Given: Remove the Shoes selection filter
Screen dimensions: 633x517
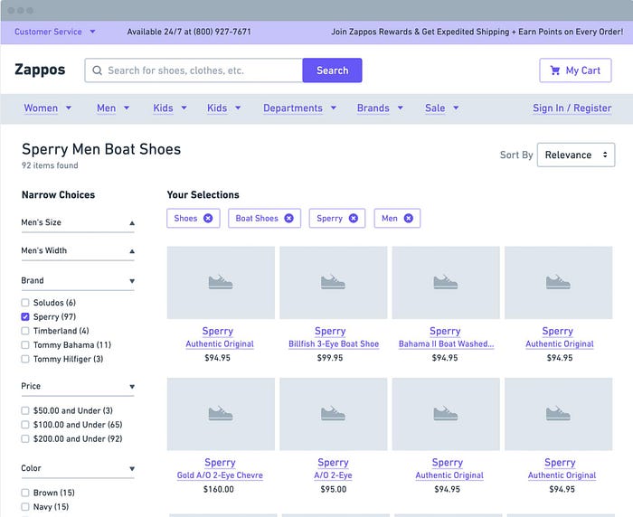Looking at the screenshot, I should [208, 219].
